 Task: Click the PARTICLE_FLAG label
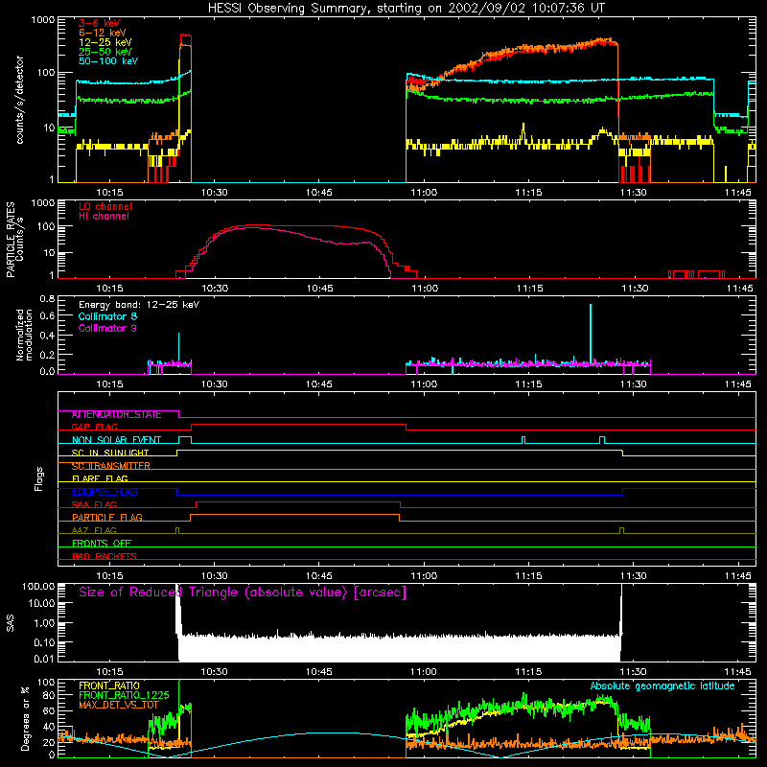click(107, 518)
